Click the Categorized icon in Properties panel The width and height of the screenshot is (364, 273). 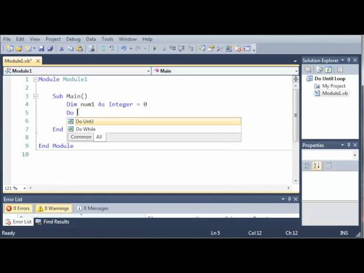(308, 166)
